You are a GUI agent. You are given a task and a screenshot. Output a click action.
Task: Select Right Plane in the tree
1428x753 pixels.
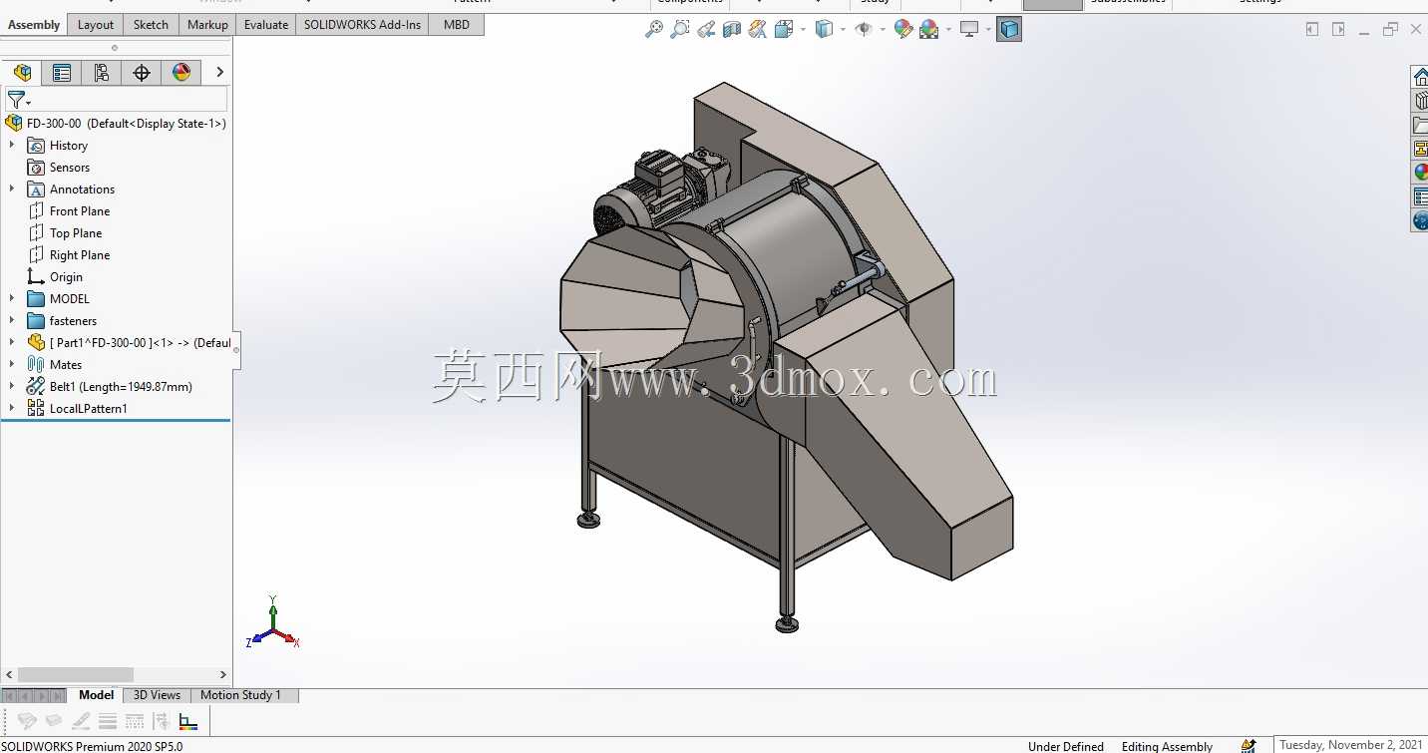point(80,255)
